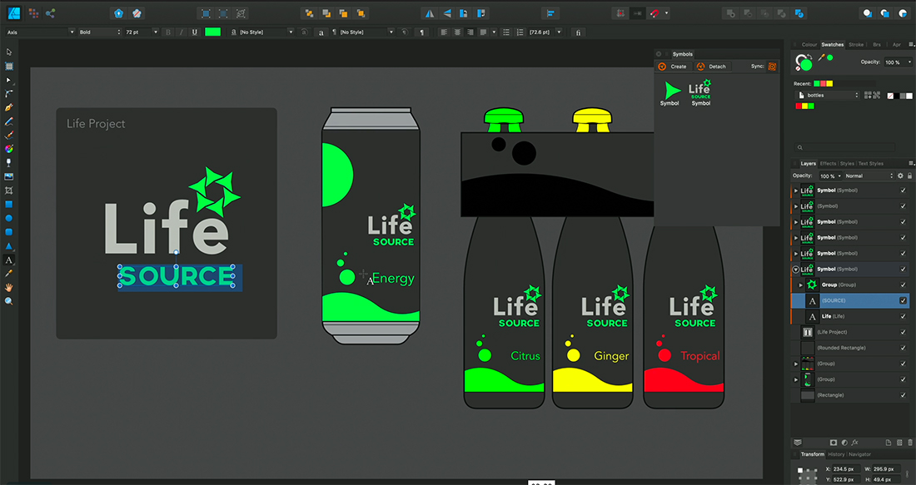916x485 pixels.
Task: Select the Move tool
Action: pyautogui.click(x=9, y=52)
